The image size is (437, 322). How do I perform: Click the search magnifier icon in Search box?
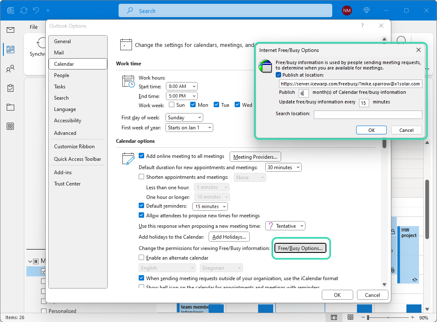pos(130,10)
